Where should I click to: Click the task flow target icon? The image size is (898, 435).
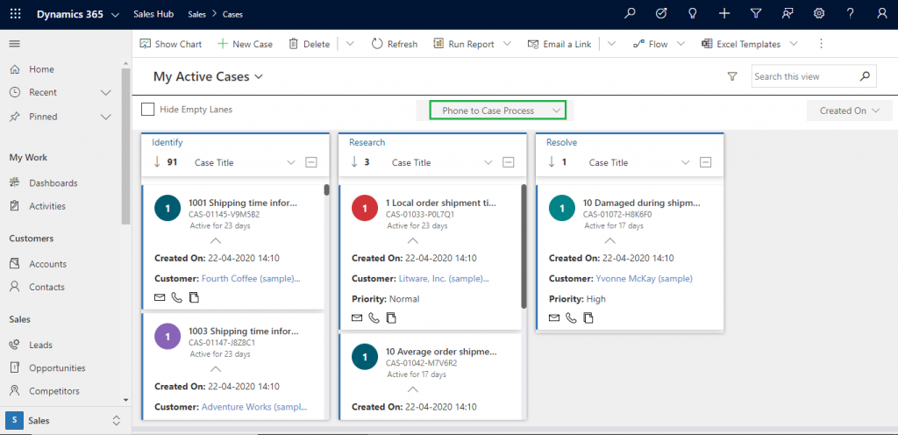pos(661,14)
